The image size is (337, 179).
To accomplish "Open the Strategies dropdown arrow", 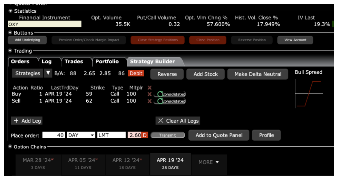I will tap(48, 73).
